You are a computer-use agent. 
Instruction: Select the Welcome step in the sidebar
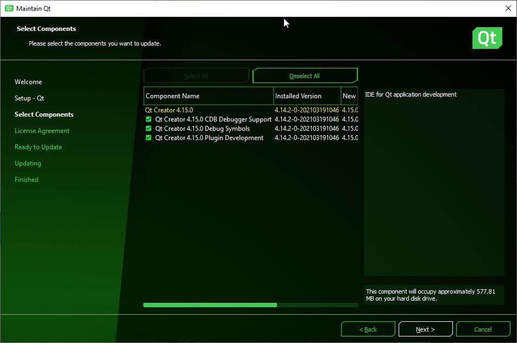tap(28, 82)
